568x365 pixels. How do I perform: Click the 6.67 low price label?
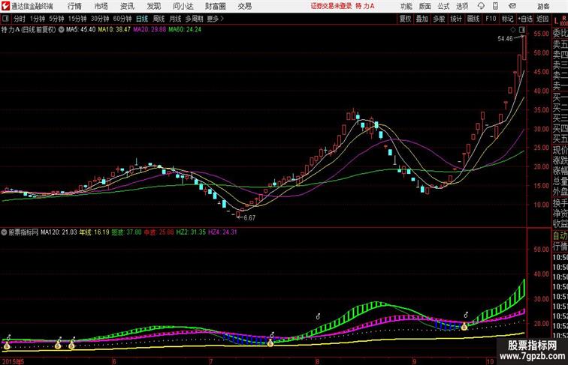tap(249, 218)
